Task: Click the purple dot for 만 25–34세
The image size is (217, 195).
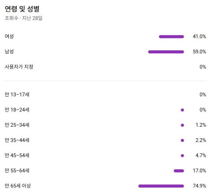Action: (182, 125)
